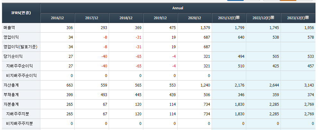This screenshot has width=319, height=130.
Task: Click 640 in the 영업이익 row
Action: pyautogui.click(x=241, y=37)
